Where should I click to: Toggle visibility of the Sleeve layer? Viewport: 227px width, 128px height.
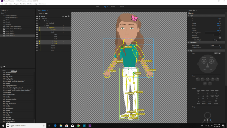pyautogui.click(x=37, y=46)
